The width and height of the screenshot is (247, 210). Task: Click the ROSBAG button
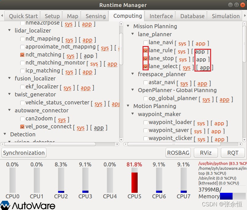178,153
